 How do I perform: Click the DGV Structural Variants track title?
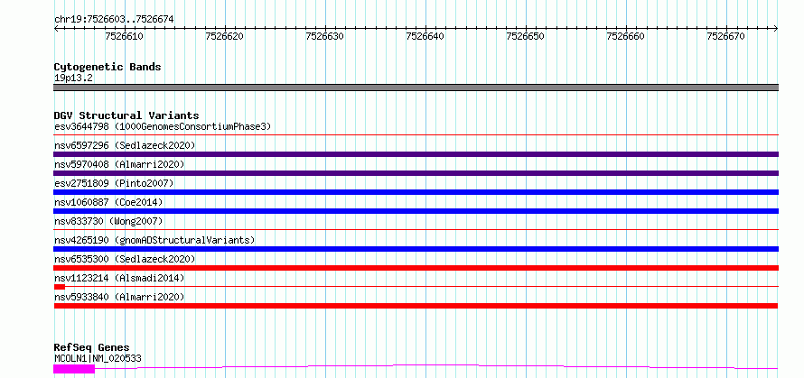(126, 115)
